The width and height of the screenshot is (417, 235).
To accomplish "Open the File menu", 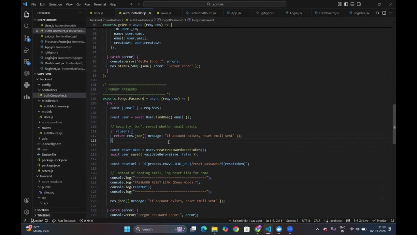I will coord(34,4).
